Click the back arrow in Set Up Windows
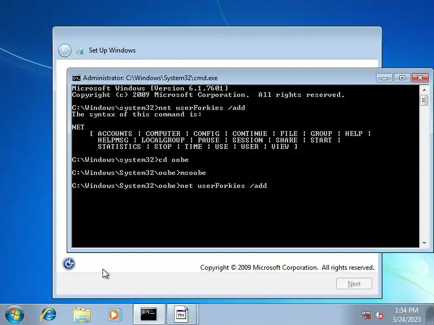Screen dimensions: 434x325 click(x=65, y=50)
